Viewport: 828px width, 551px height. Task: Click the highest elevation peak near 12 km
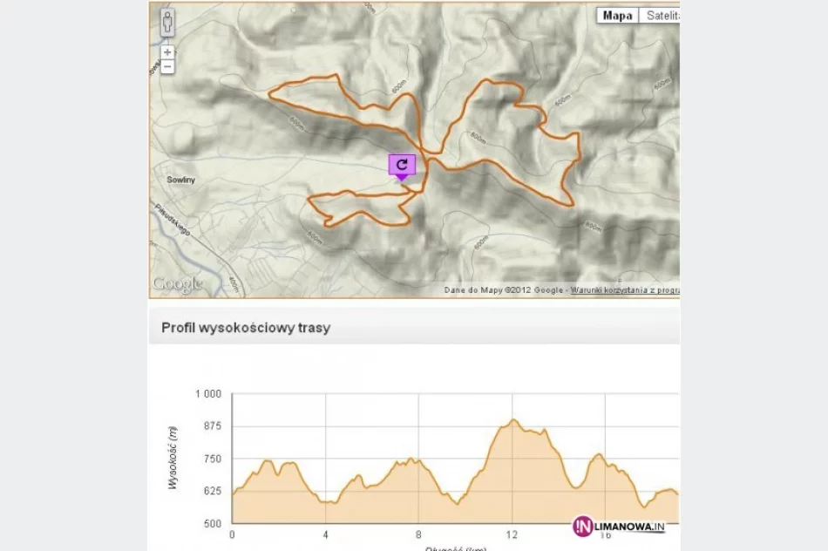(x=513, y=420)
